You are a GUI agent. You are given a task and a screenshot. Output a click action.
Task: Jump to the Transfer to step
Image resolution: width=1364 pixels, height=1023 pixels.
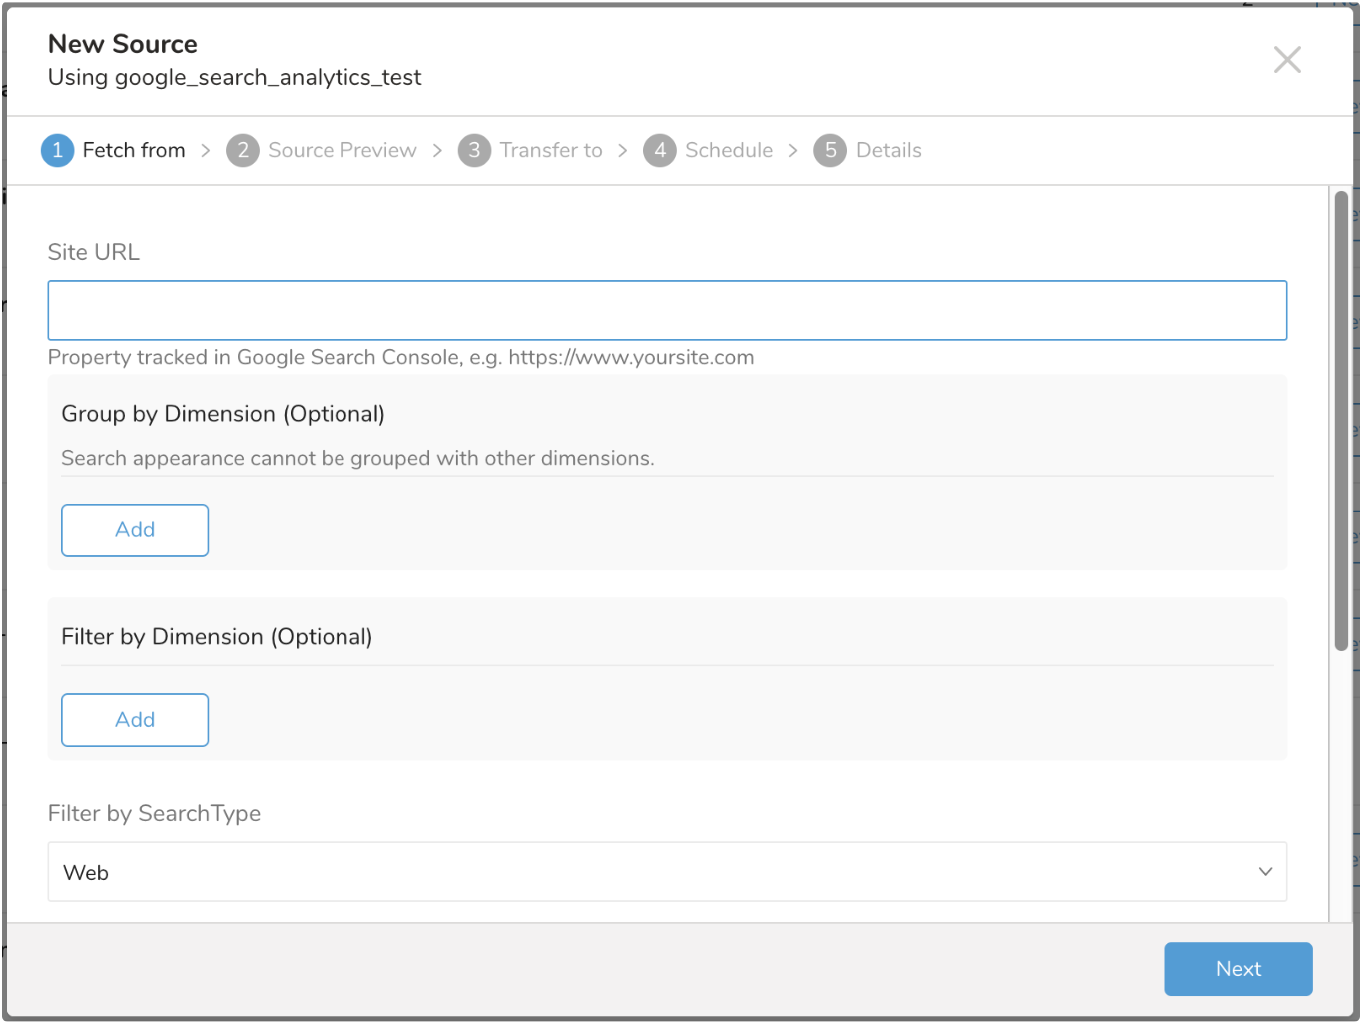[551, 150]
